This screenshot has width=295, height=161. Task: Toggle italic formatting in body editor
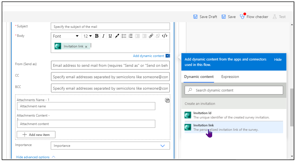(103, 36)
